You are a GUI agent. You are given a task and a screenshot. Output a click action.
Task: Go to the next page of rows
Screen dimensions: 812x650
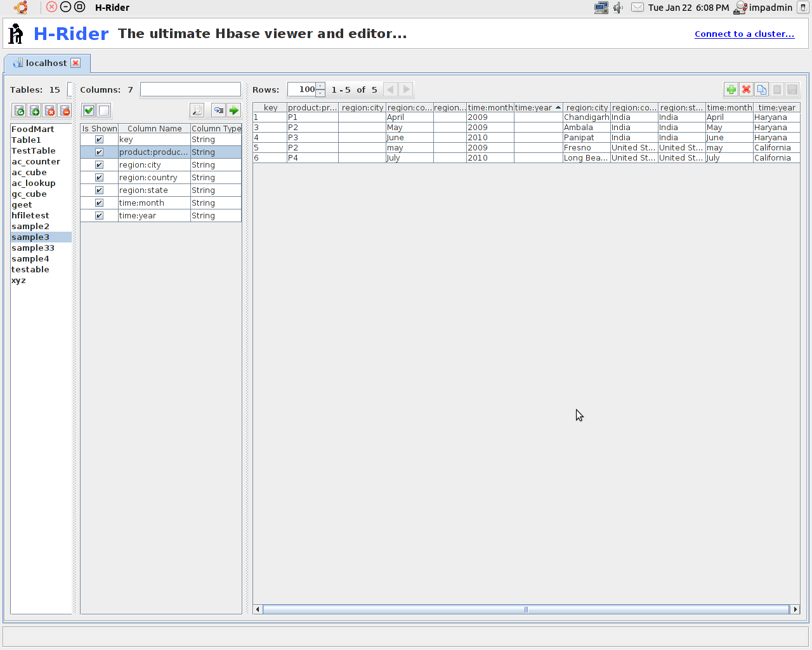[x=406, y=90]
